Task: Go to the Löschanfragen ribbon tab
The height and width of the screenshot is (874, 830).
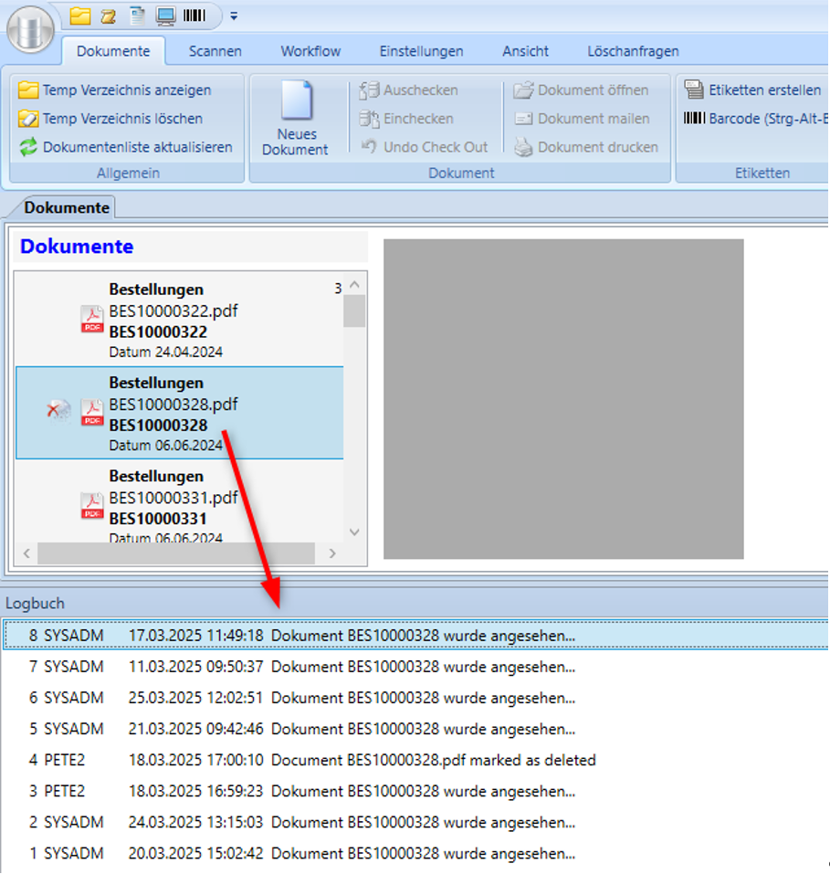Action: 633,51
